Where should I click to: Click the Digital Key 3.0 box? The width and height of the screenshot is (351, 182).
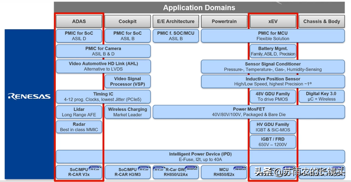322,96
